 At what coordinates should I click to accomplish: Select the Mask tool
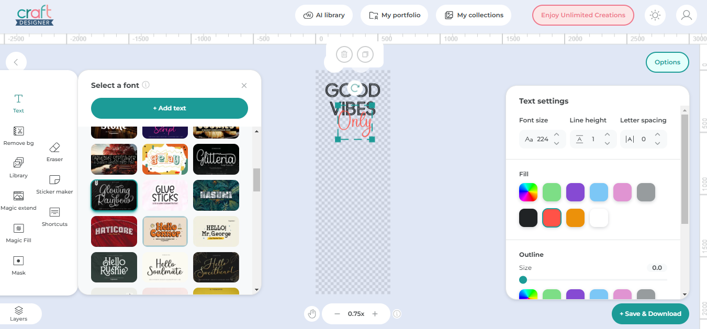point(18,265)
